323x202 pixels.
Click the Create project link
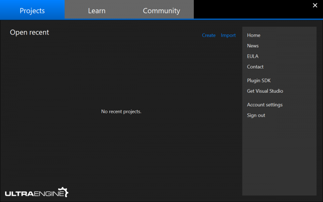209,35
